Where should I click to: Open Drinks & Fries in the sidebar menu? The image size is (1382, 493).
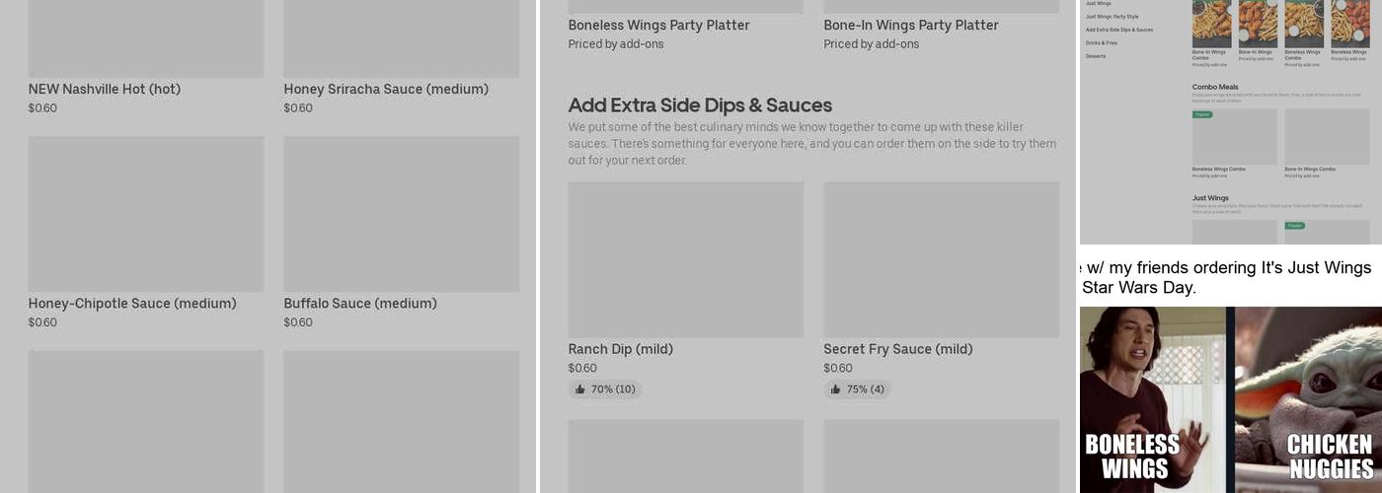[1102, 43]
